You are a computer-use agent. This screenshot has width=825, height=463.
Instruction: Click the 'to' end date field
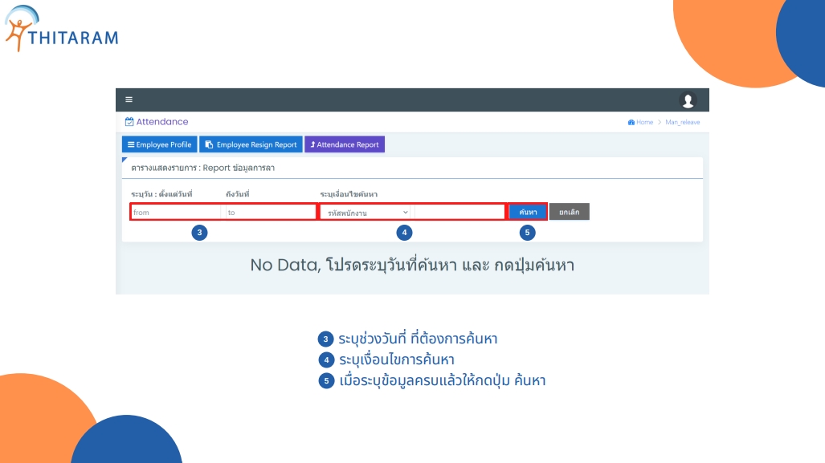(270, 212)
